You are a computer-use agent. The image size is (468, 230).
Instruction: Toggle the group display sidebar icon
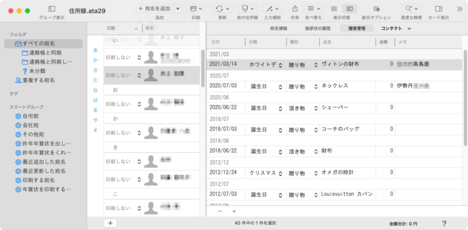pyautogui.click(x=51, y=9)
